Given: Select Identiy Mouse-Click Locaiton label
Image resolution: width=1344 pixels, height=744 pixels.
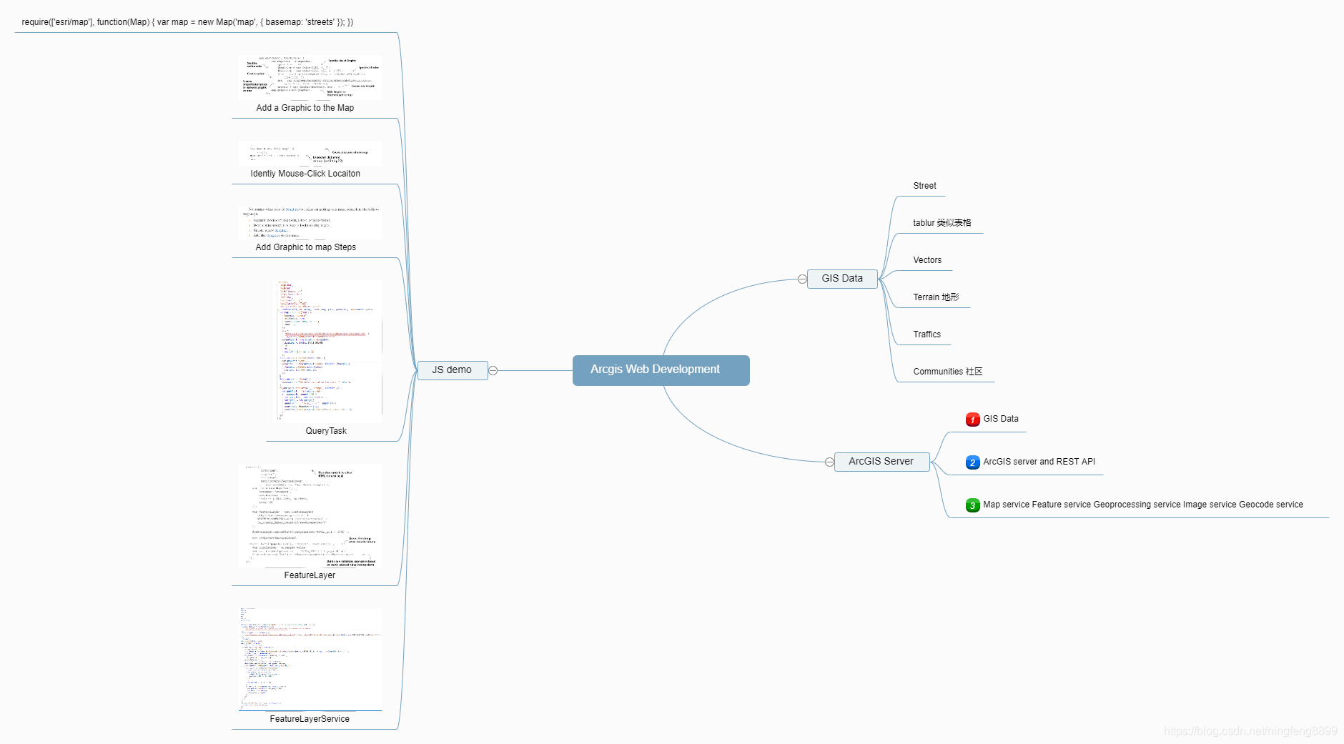Looking at the screenshot, I should click(x=305, y=174).
